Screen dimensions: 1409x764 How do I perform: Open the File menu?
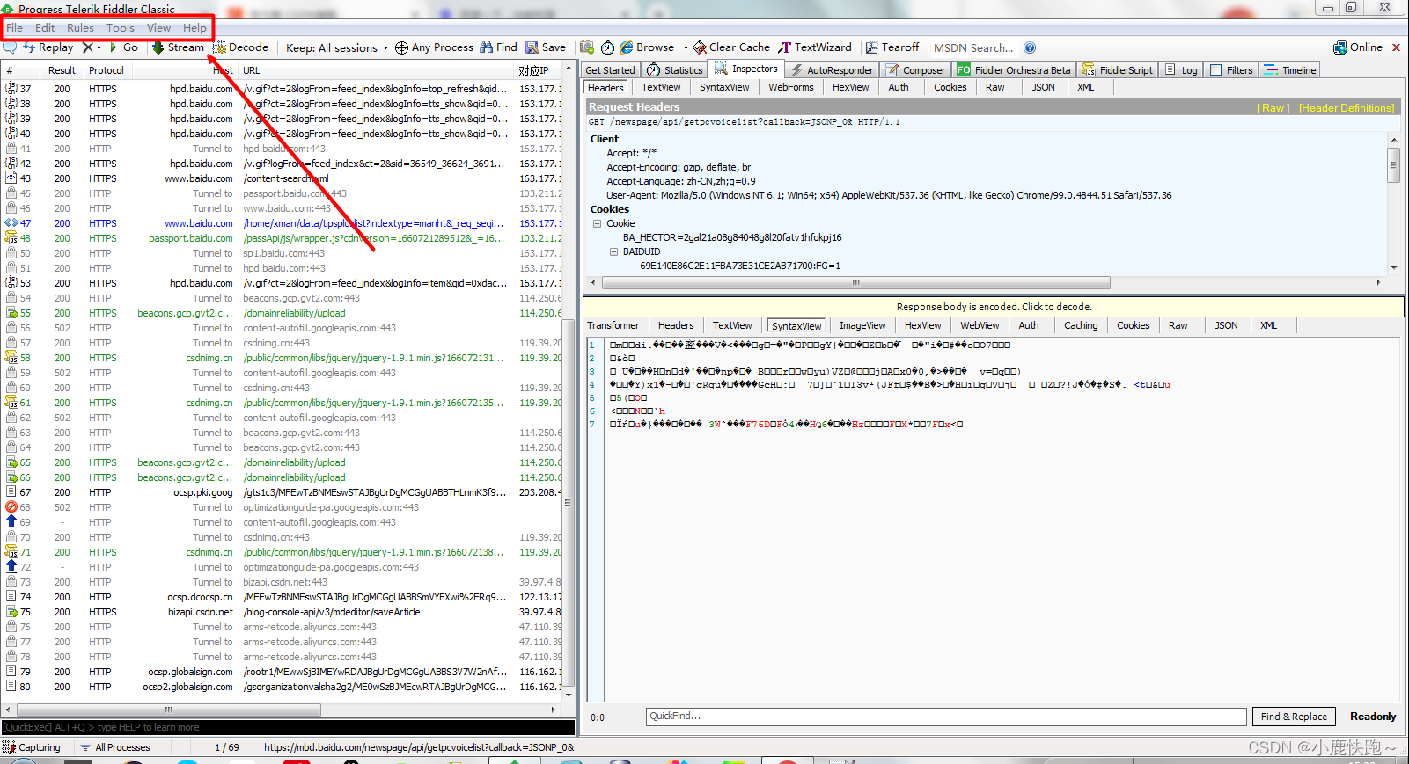(x=15, y=28)
